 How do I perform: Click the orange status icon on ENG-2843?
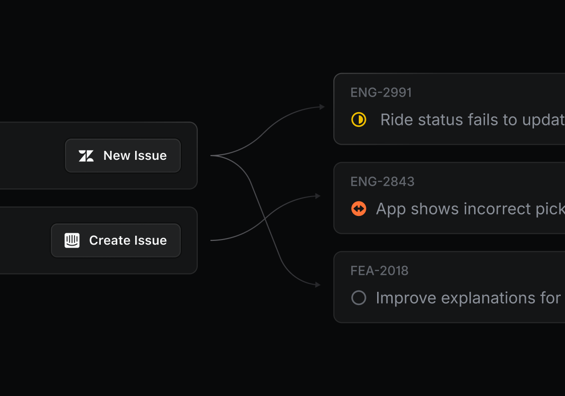tap(359, 208)
